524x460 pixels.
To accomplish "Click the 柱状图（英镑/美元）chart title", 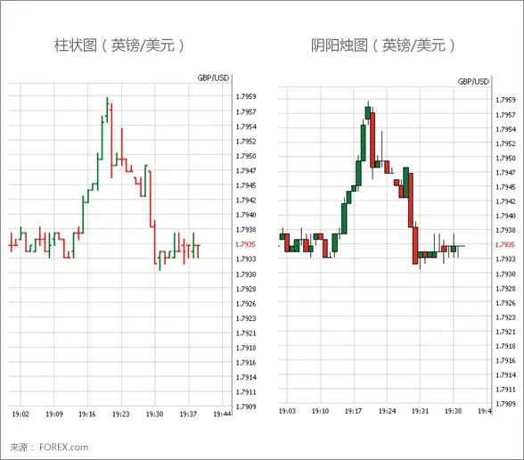I will 119,45.
